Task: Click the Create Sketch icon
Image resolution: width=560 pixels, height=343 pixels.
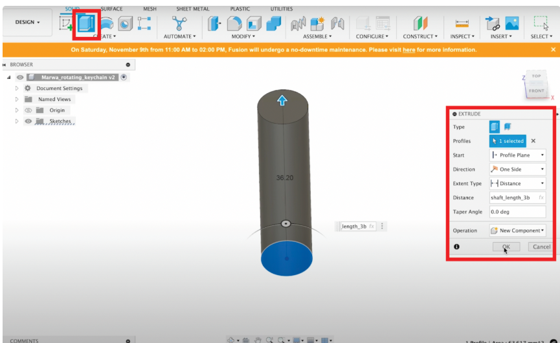Action: 66,24
